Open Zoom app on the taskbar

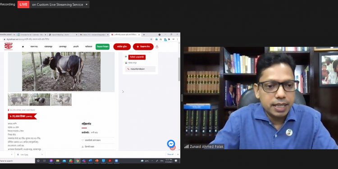click(x=116, y=161)
